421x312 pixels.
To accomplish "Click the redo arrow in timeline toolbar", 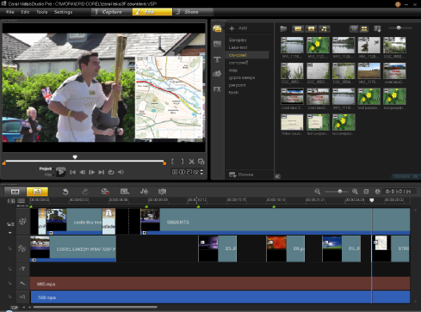I will [85, 192].
